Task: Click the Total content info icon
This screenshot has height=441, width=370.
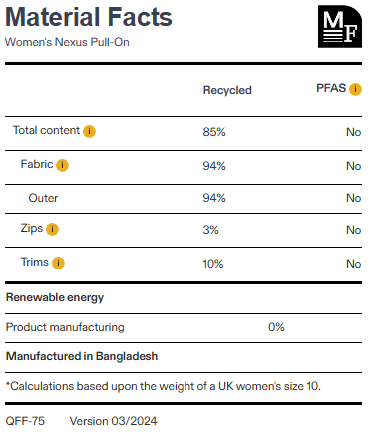Action: tap(89, 131)
